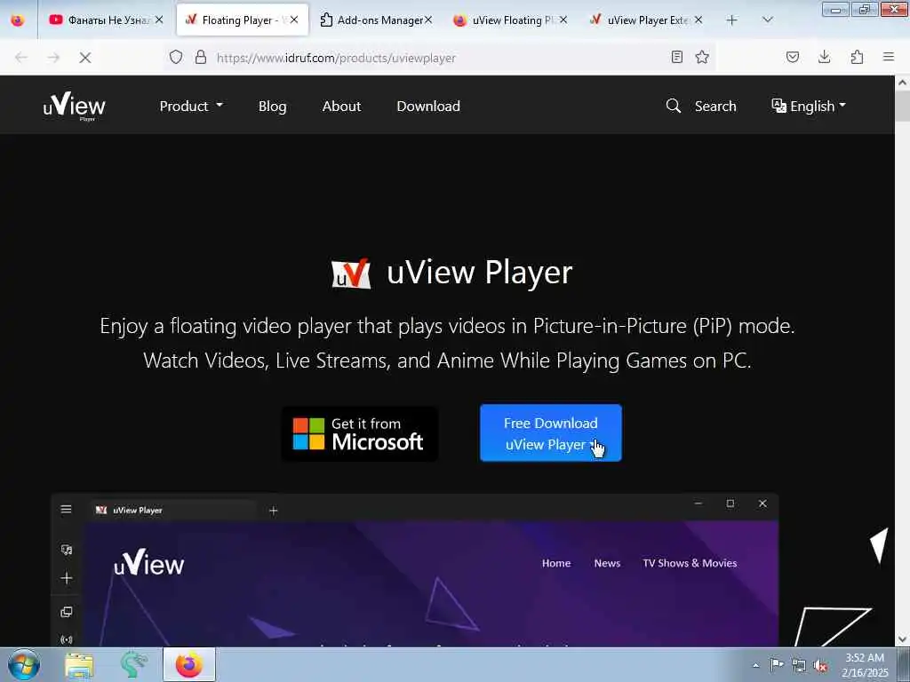The width and height of the screenshot is (910, 682).
Task: Open extensions puzzle icon
Action: [857, 57]
